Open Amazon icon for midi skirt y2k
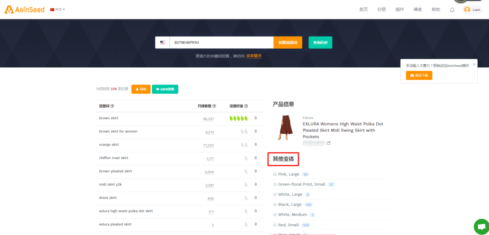489x235 pixels. (x=256, y=184)
